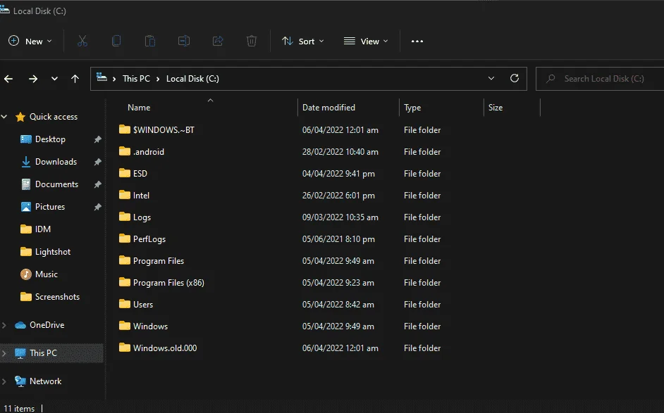This screenshot has width=664, height=413.
Task: Click the folder icon of ESD
Action: [x=125, y=173]
